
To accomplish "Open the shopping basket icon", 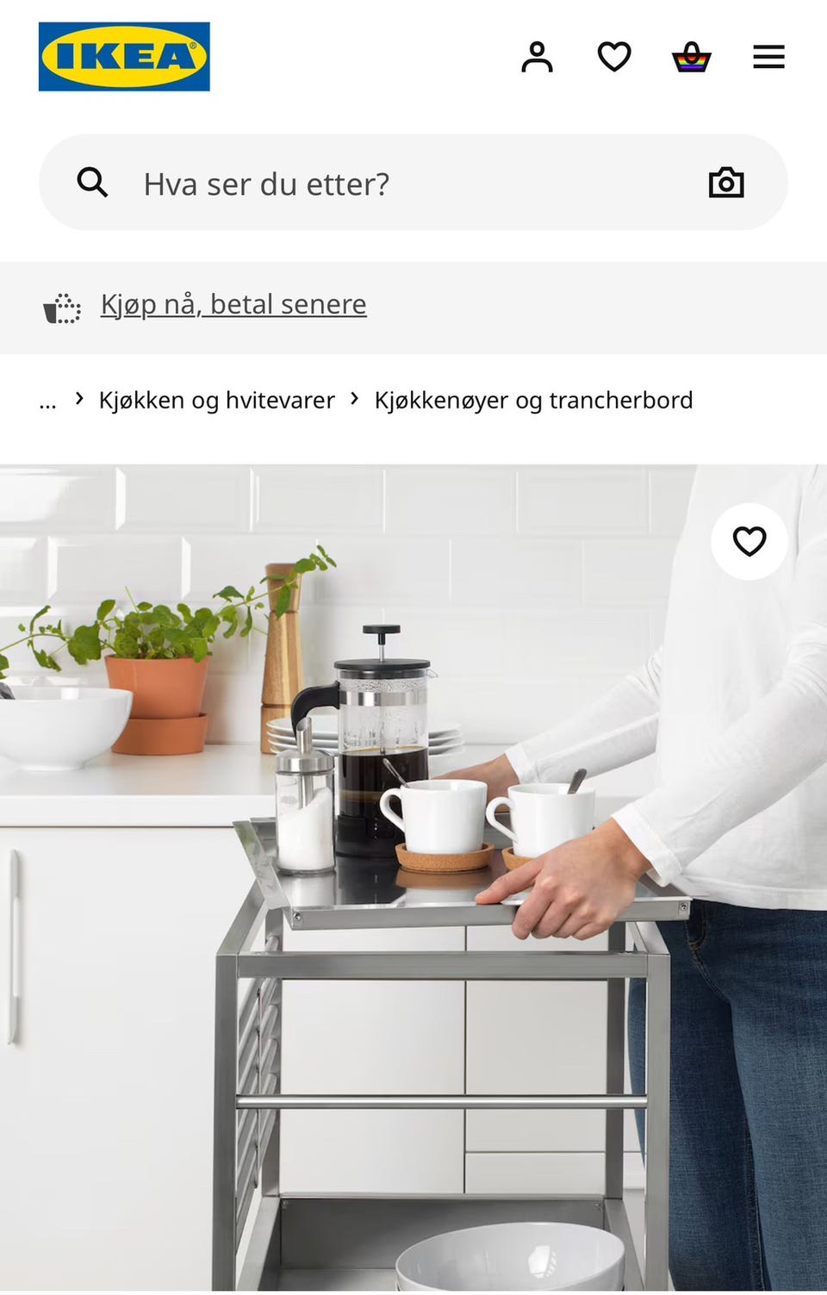I will coord(691,57).
